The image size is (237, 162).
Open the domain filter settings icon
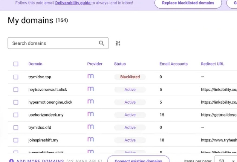(x=118, y=43)
